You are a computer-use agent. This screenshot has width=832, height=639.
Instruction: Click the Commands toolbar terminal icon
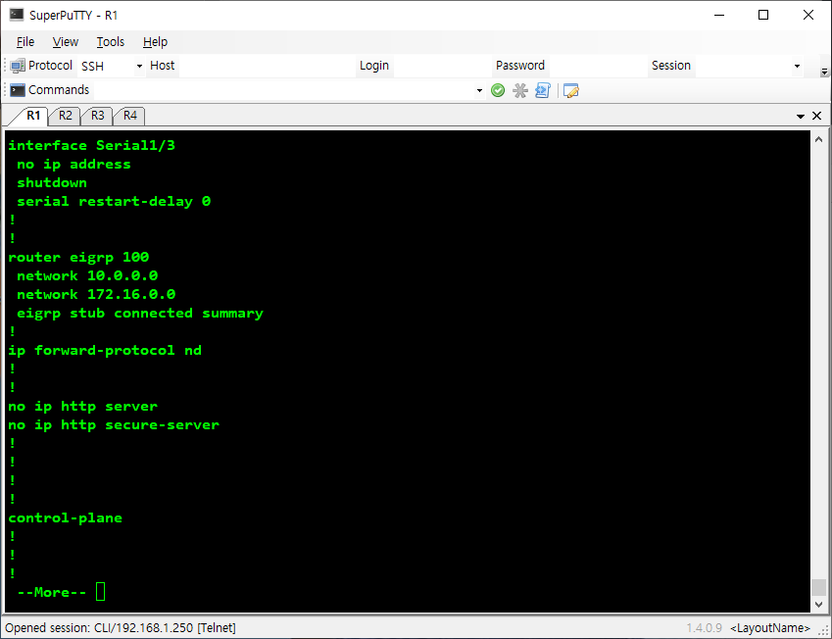point(18,90)
